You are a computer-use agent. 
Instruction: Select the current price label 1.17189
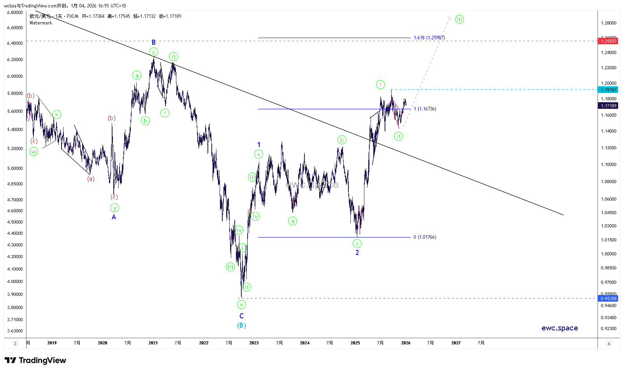[x=608, y=106]
